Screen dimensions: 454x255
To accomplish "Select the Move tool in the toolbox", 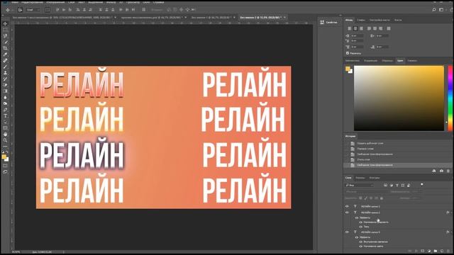I will 5,23.
